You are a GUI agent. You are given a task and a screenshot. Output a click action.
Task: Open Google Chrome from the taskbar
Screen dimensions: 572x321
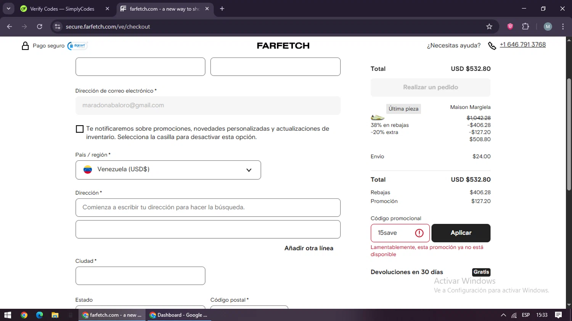click(x=24, y=315)
